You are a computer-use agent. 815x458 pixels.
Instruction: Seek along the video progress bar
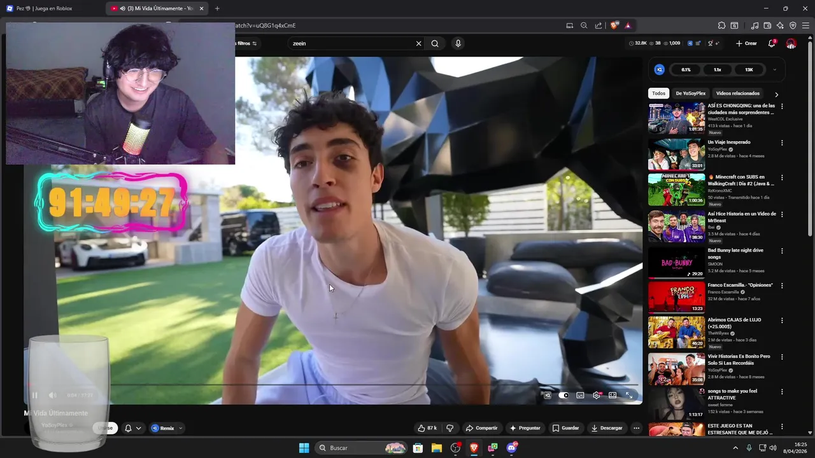point(333,385)
